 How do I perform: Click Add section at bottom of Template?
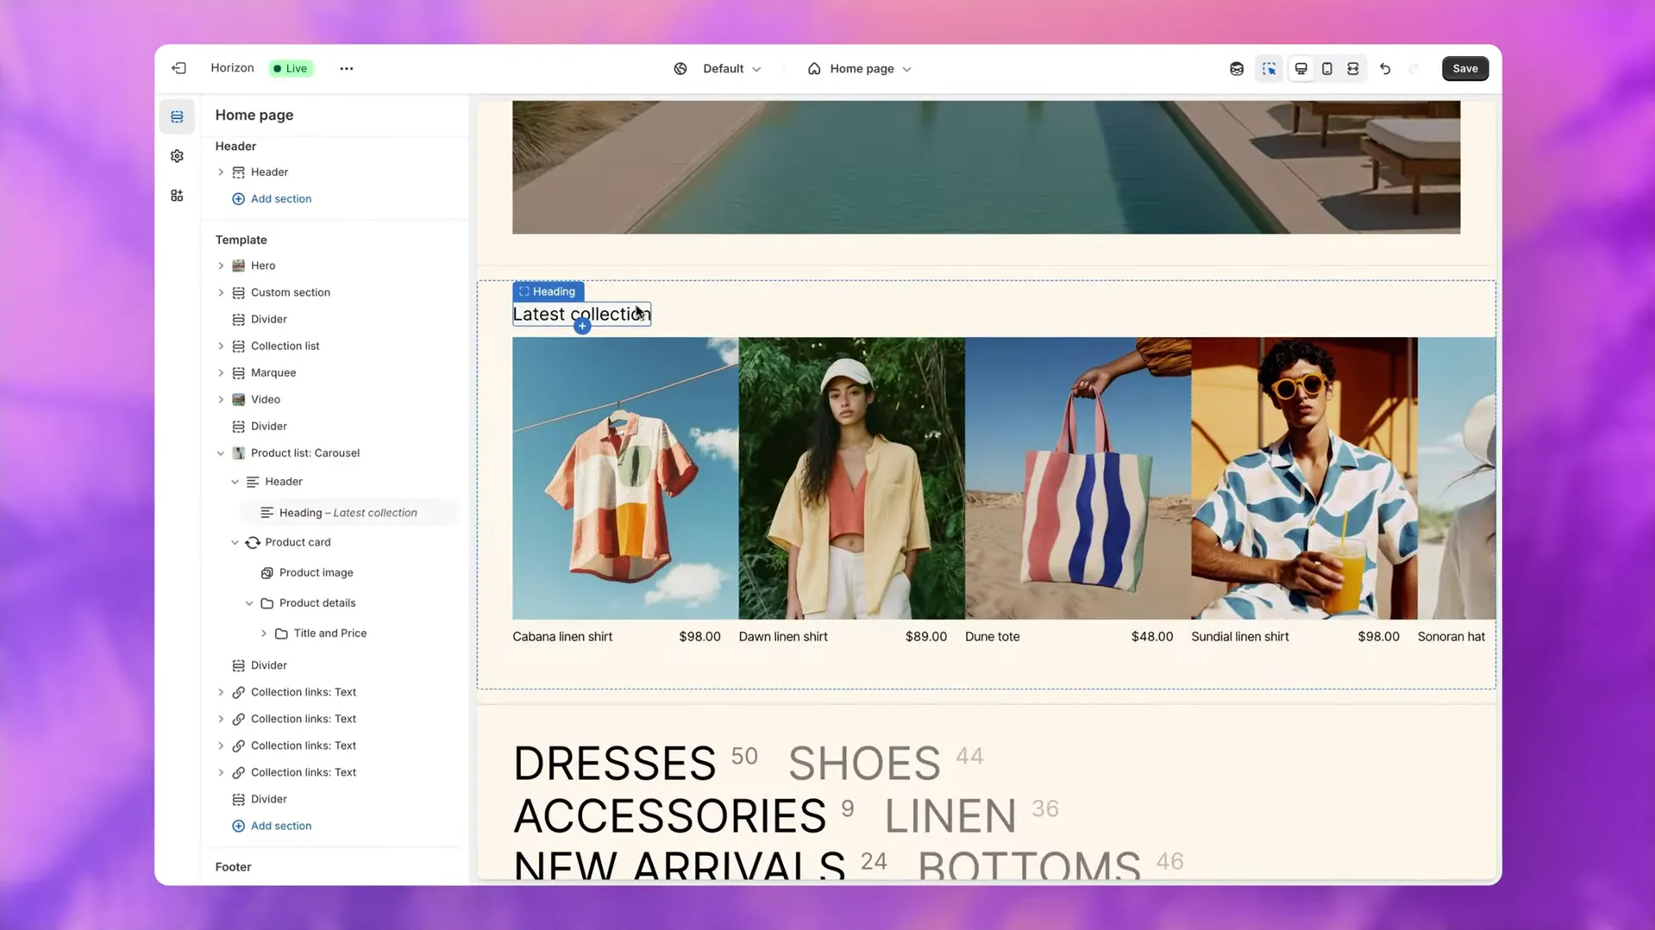click(272, 825)
